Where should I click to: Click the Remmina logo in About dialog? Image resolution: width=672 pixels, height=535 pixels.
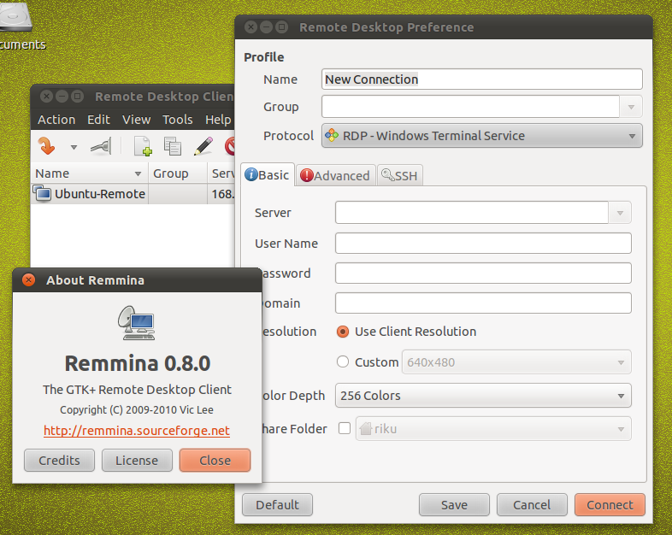pyautogui.click(x=137, y=323)
